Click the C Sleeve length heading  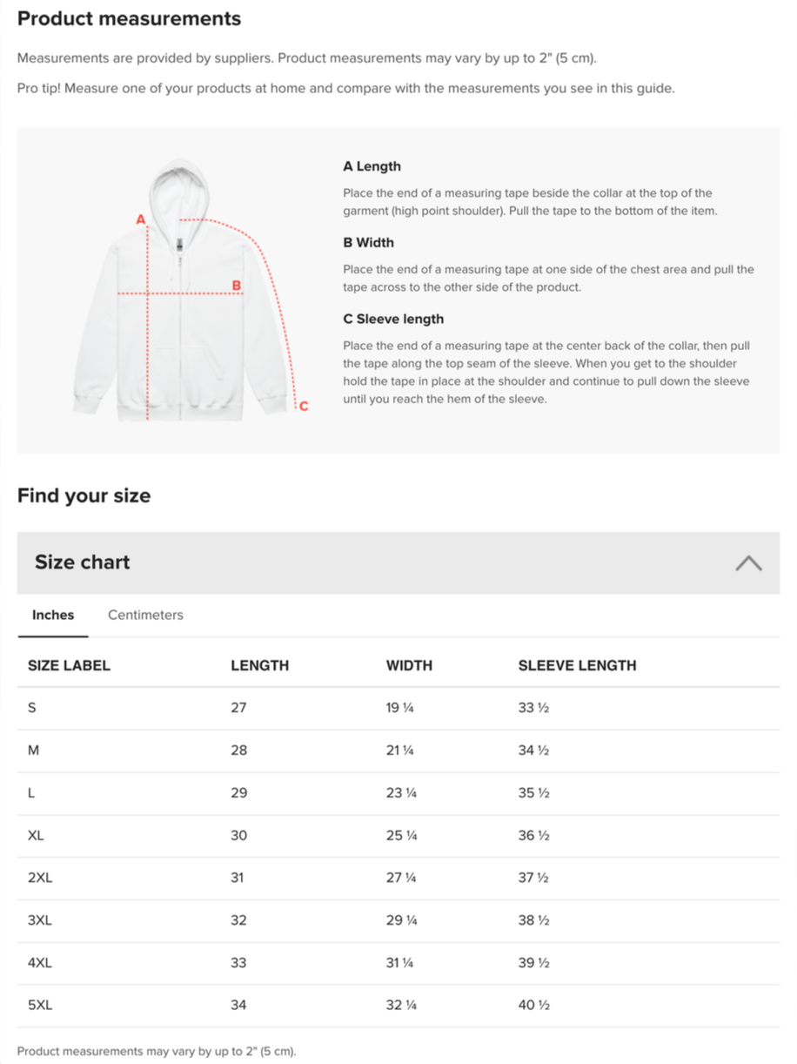click(393, 319)
